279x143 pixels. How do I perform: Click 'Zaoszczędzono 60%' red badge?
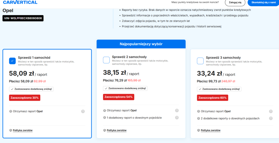coord(212,98)
